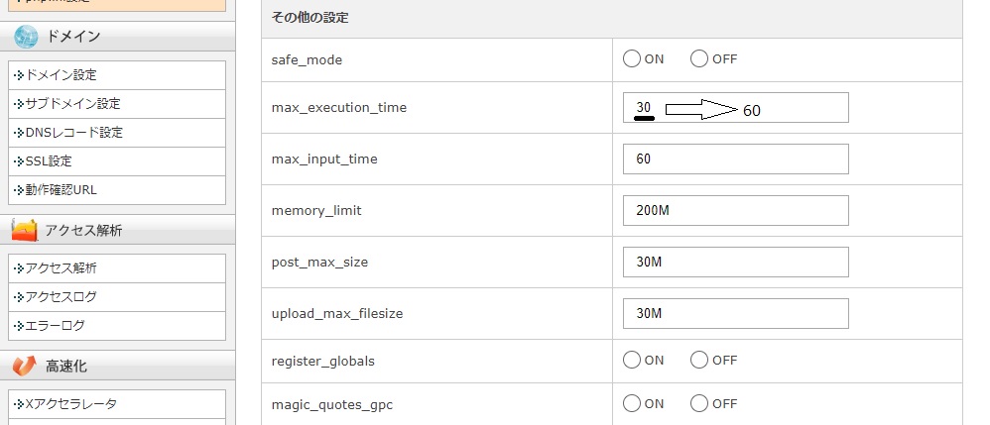Click the max_execution_time input field

click(736, 108)
